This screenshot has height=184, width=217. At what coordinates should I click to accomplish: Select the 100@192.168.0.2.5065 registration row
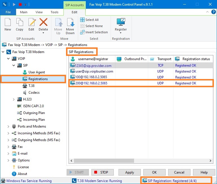coord(141,77)
